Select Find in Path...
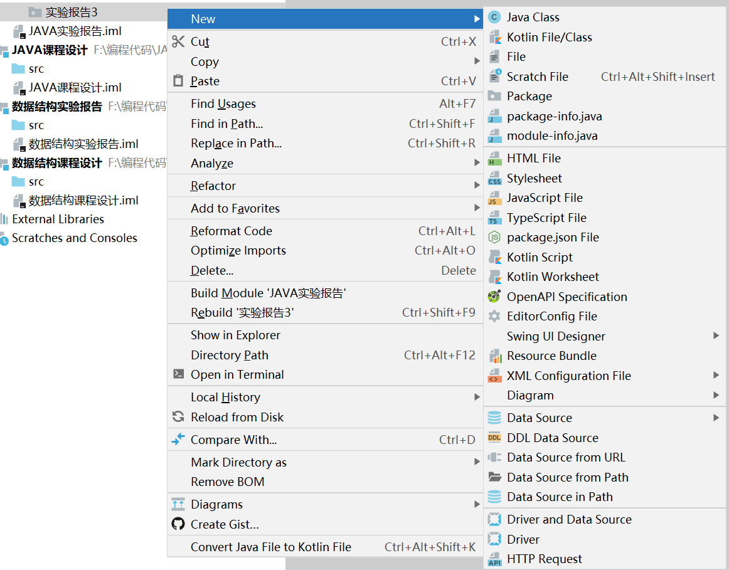729x570 pixels. point(325,124)
